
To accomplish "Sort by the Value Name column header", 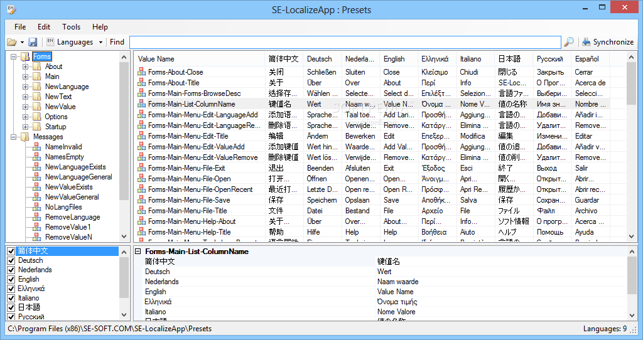I will (200, 59).
